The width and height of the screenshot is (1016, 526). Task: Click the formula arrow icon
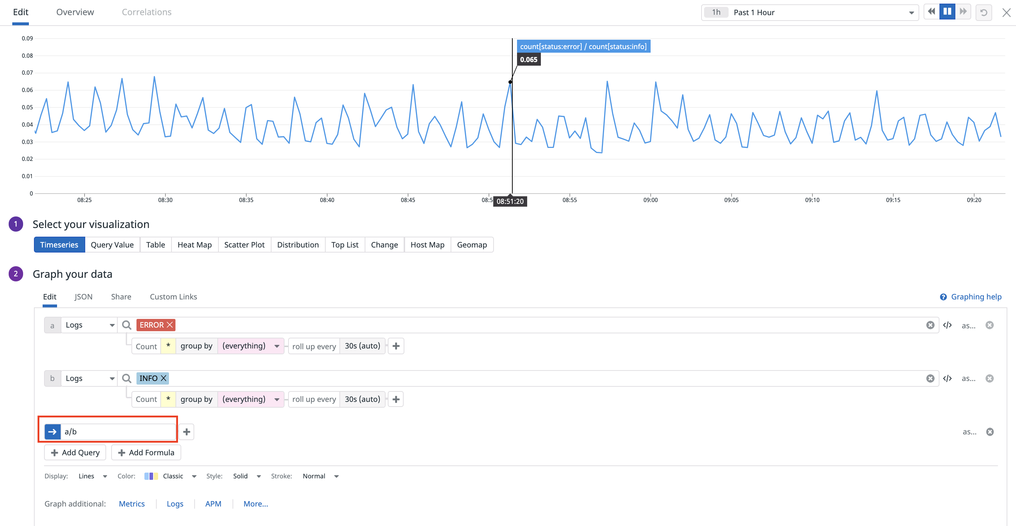coord(52,432)
